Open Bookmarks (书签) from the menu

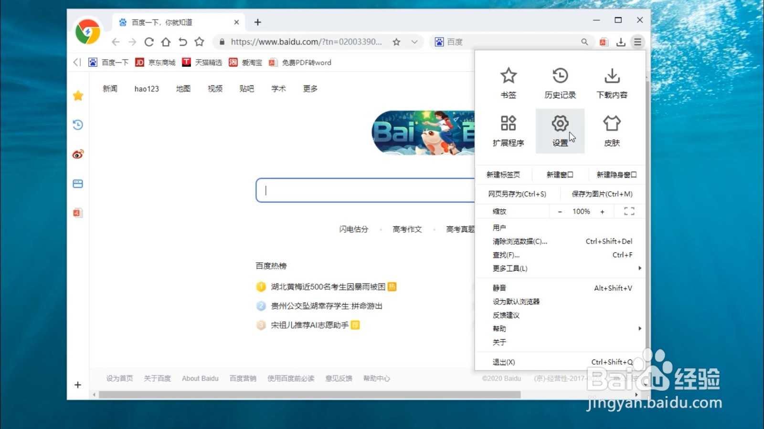(x=508, y=82)
